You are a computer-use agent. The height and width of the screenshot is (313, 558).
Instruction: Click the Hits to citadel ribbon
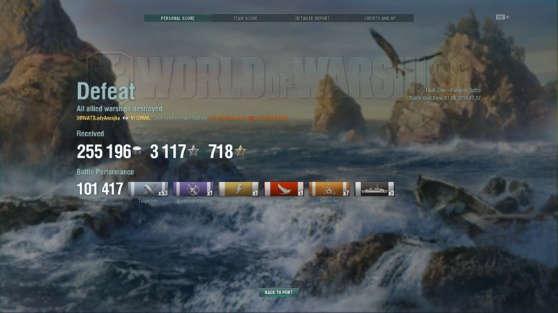point(375,189)
